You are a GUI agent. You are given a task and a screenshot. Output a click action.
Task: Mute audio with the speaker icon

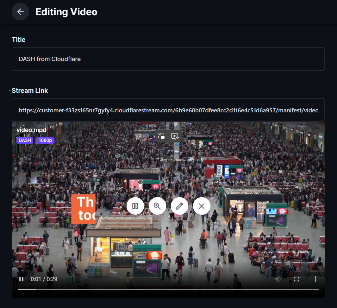coord(278,279)
